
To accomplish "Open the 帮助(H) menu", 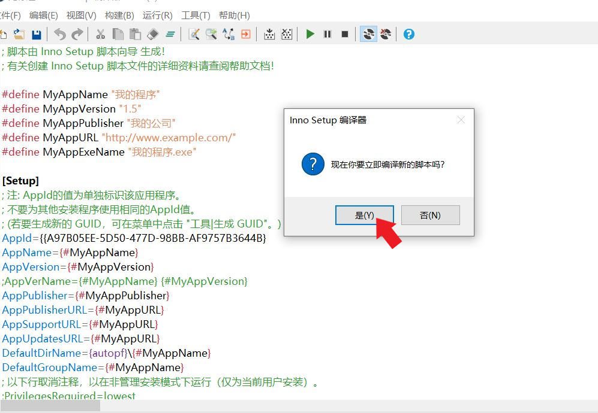I will point(234,16).
